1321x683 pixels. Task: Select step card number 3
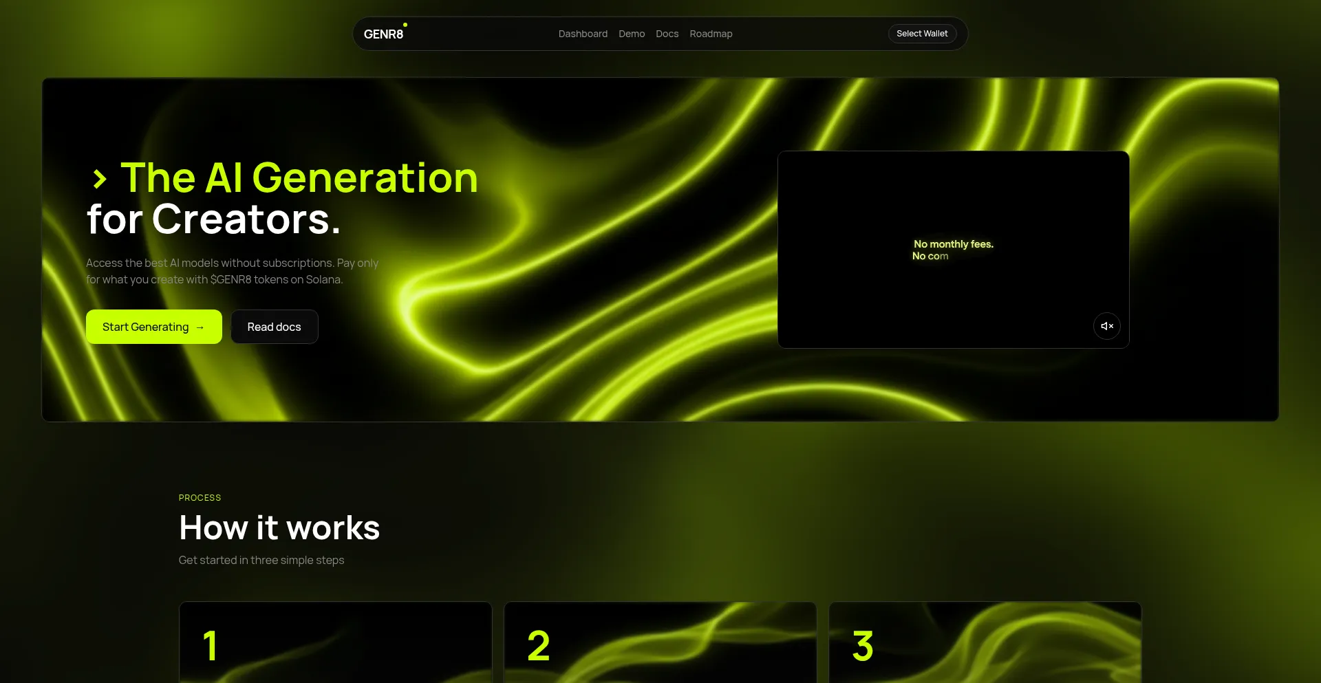pos(984,642)
